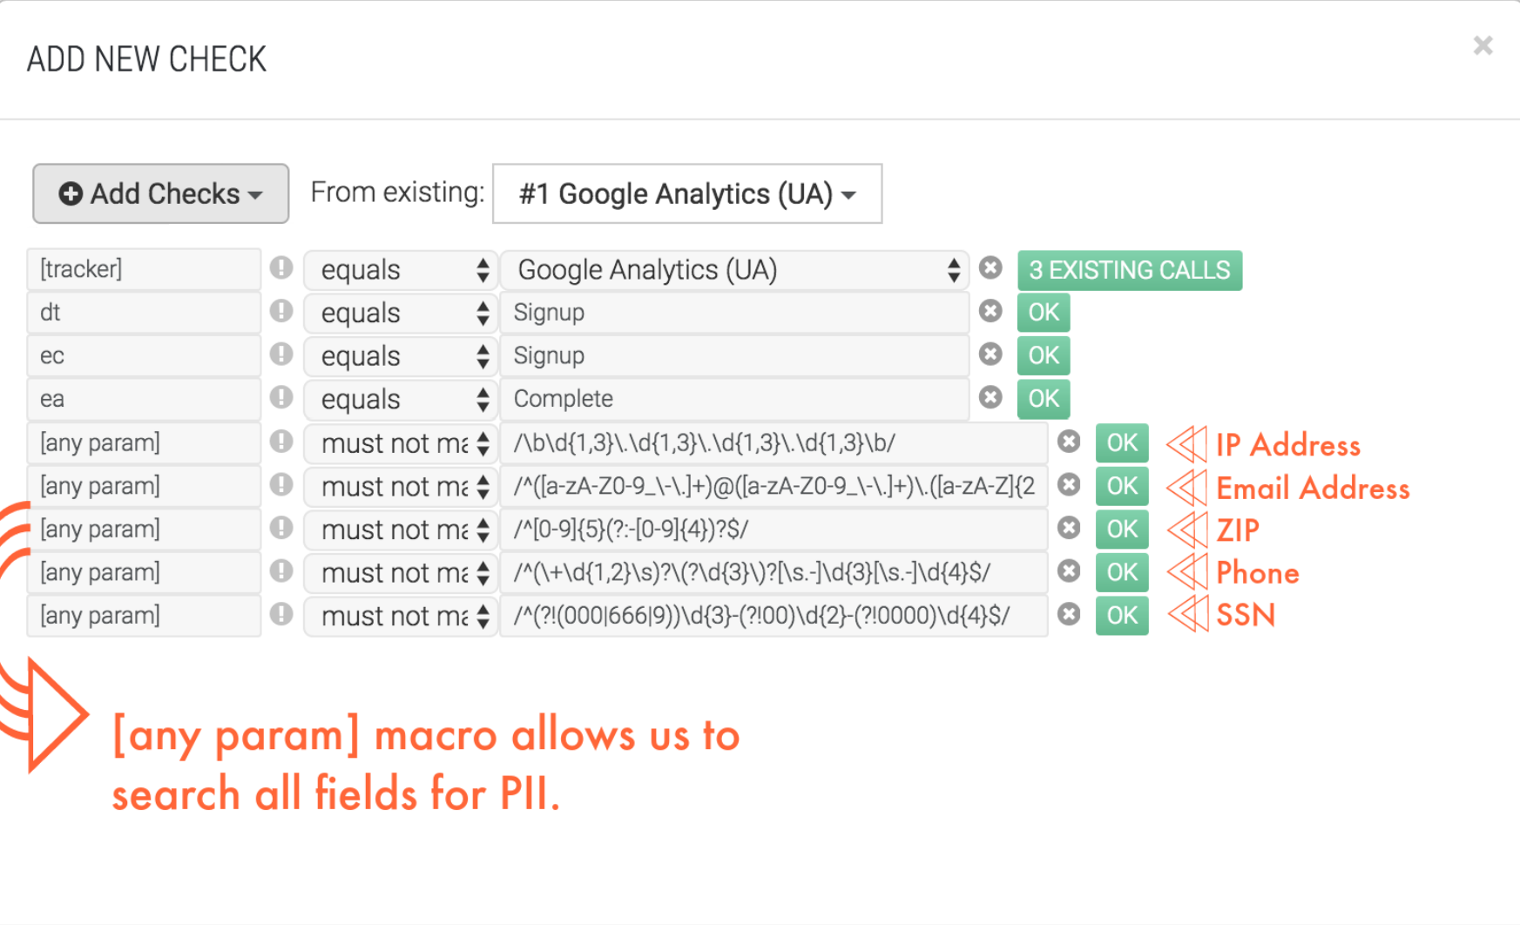Remove the ea equals Complete check
Viewport: 1520px width, 925px height.
pyautogui.click(x=990, y=397)
